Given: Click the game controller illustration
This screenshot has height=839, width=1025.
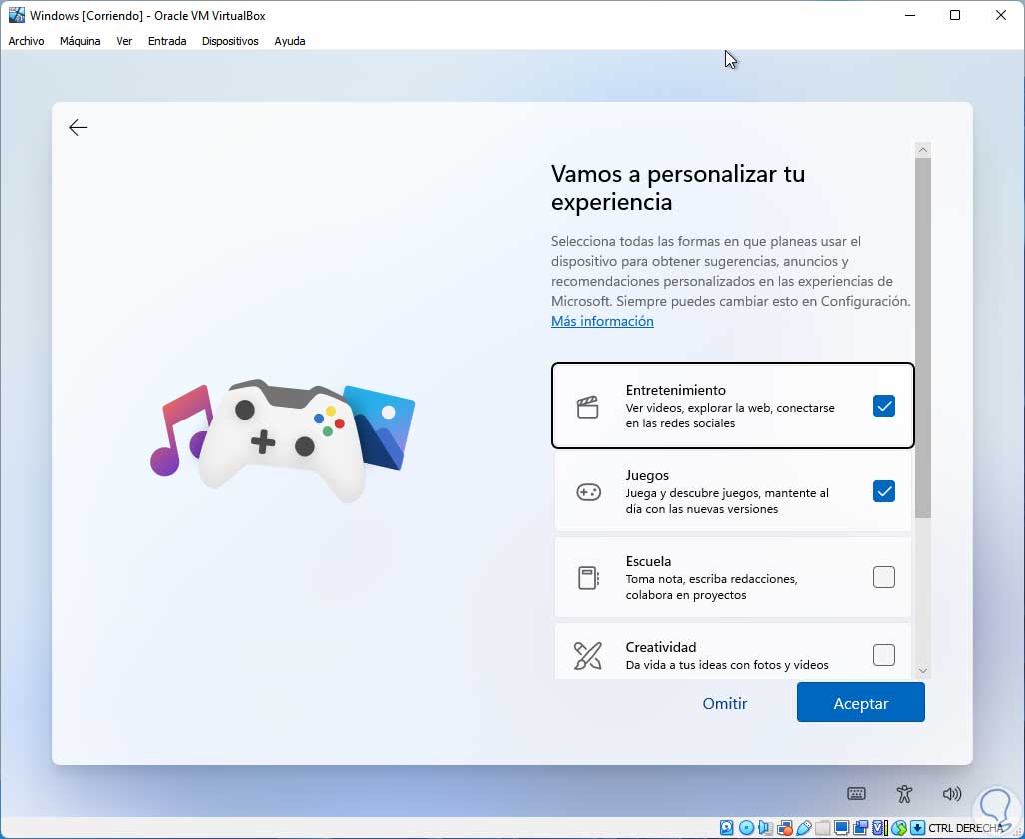Looking at the screenshot, I should pos(282,439).
